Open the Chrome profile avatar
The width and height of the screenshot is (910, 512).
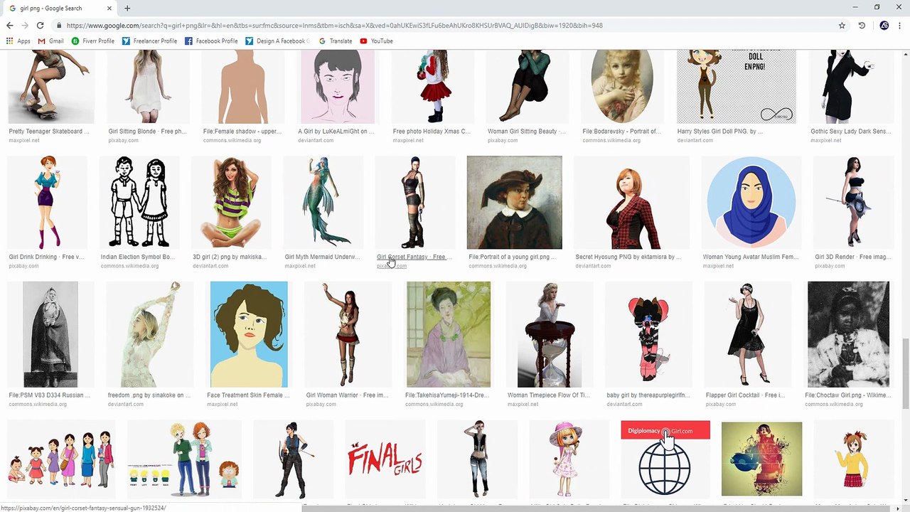click(884, 26)
